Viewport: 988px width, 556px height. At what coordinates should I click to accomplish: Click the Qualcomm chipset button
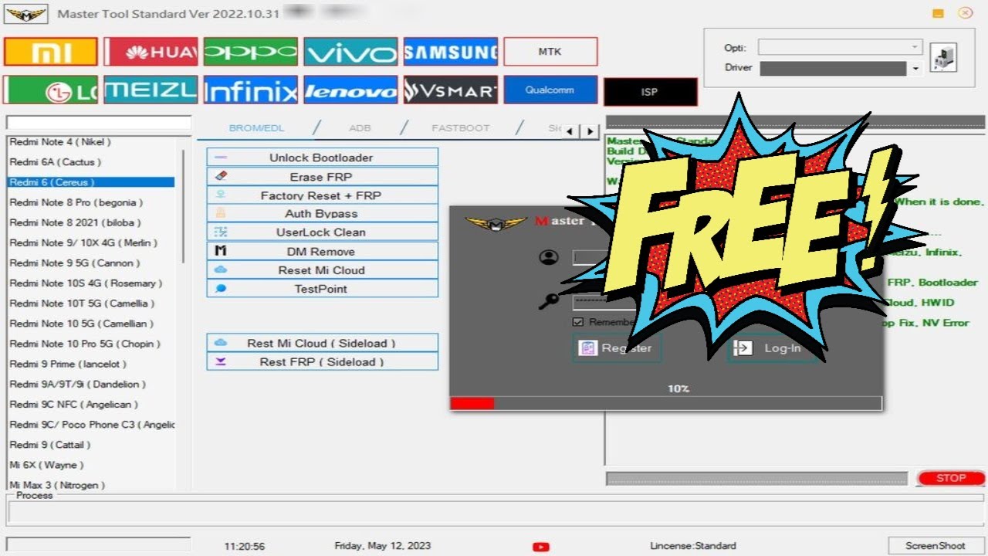[x=550, y=90]
